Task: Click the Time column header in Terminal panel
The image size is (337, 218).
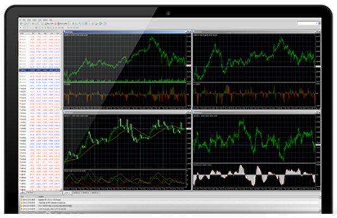Action: tap(22, 197)
